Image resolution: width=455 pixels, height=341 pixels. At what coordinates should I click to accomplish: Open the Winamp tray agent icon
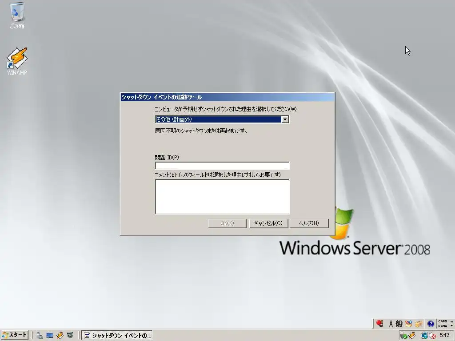click(412, 336)
